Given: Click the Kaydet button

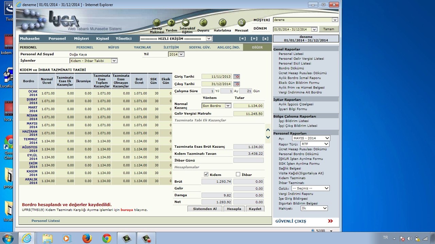Looking at the screenshot, I should [255, 209].
